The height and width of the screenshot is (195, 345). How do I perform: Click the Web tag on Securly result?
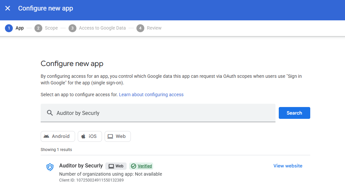(x=116, y=166)
